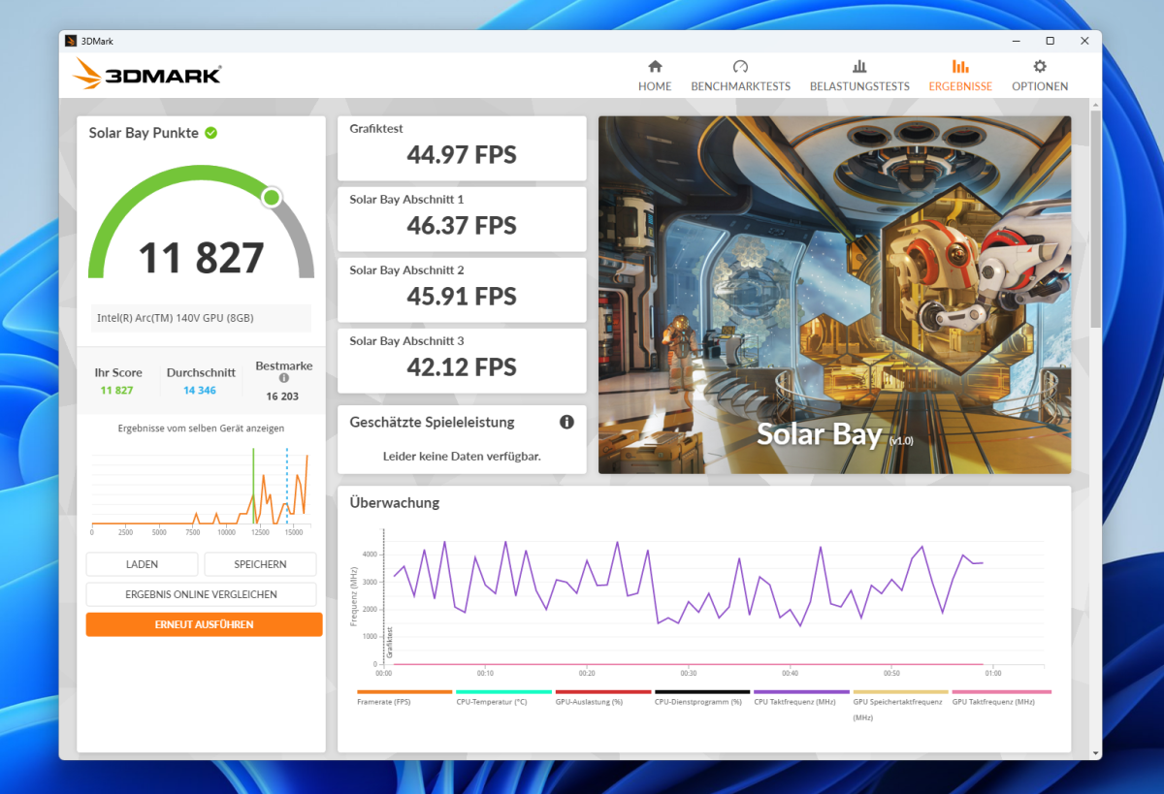
Task: Click the Grafiktest 44.97 FPS card
Action: coord(462,148)
